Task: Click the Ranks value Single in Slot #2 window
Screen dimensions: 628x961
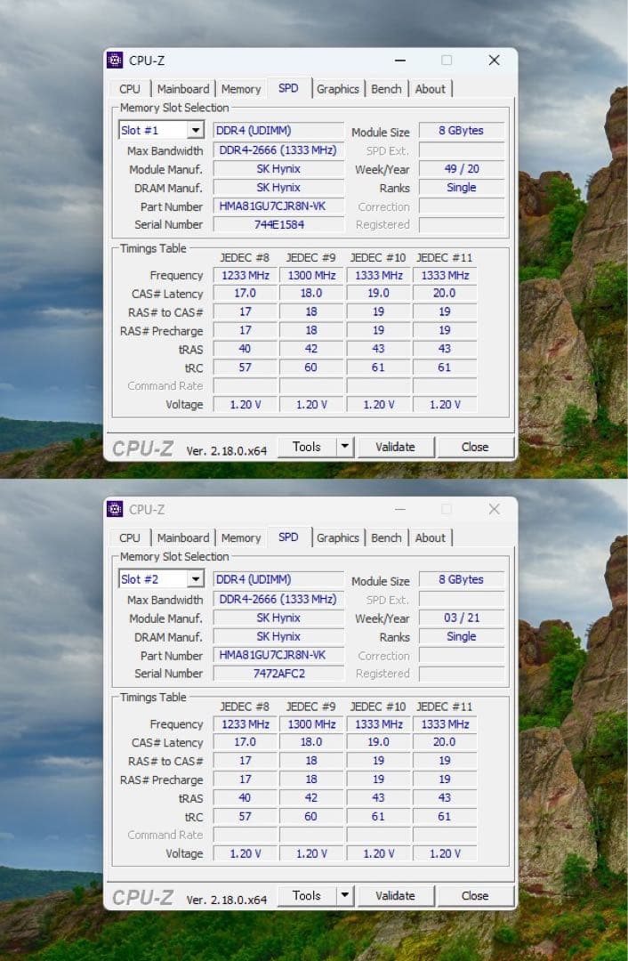Action: 462,635
